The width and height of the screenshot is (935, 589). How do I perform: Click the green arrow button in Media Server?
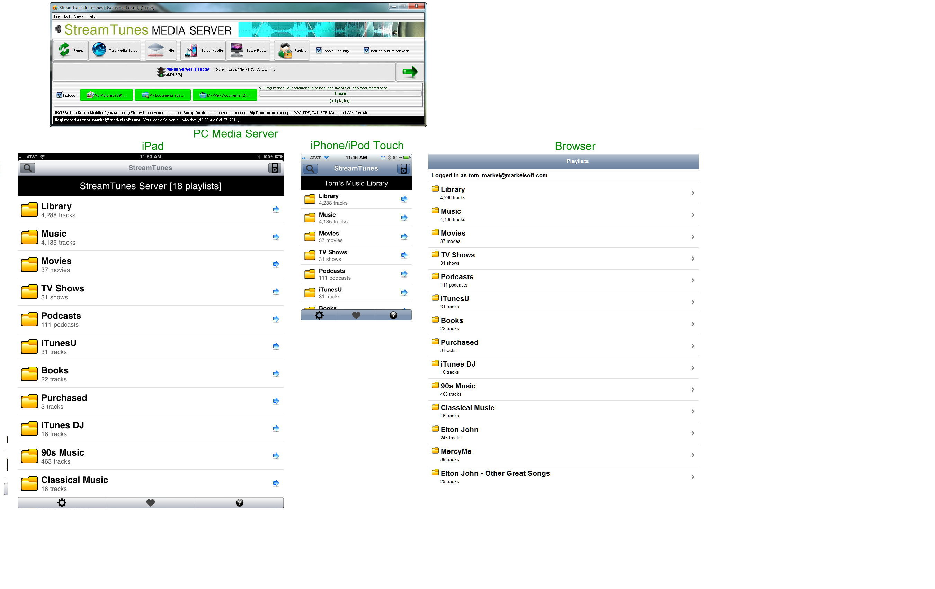(410, 72)
